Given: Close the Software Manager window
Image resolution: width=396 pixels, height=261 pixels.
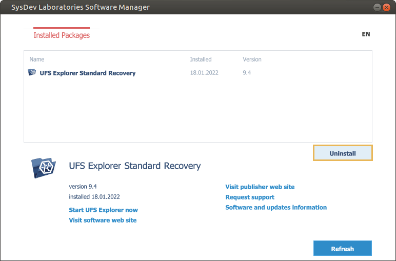Looking at the screenshot, I should (x=386, y=7).
